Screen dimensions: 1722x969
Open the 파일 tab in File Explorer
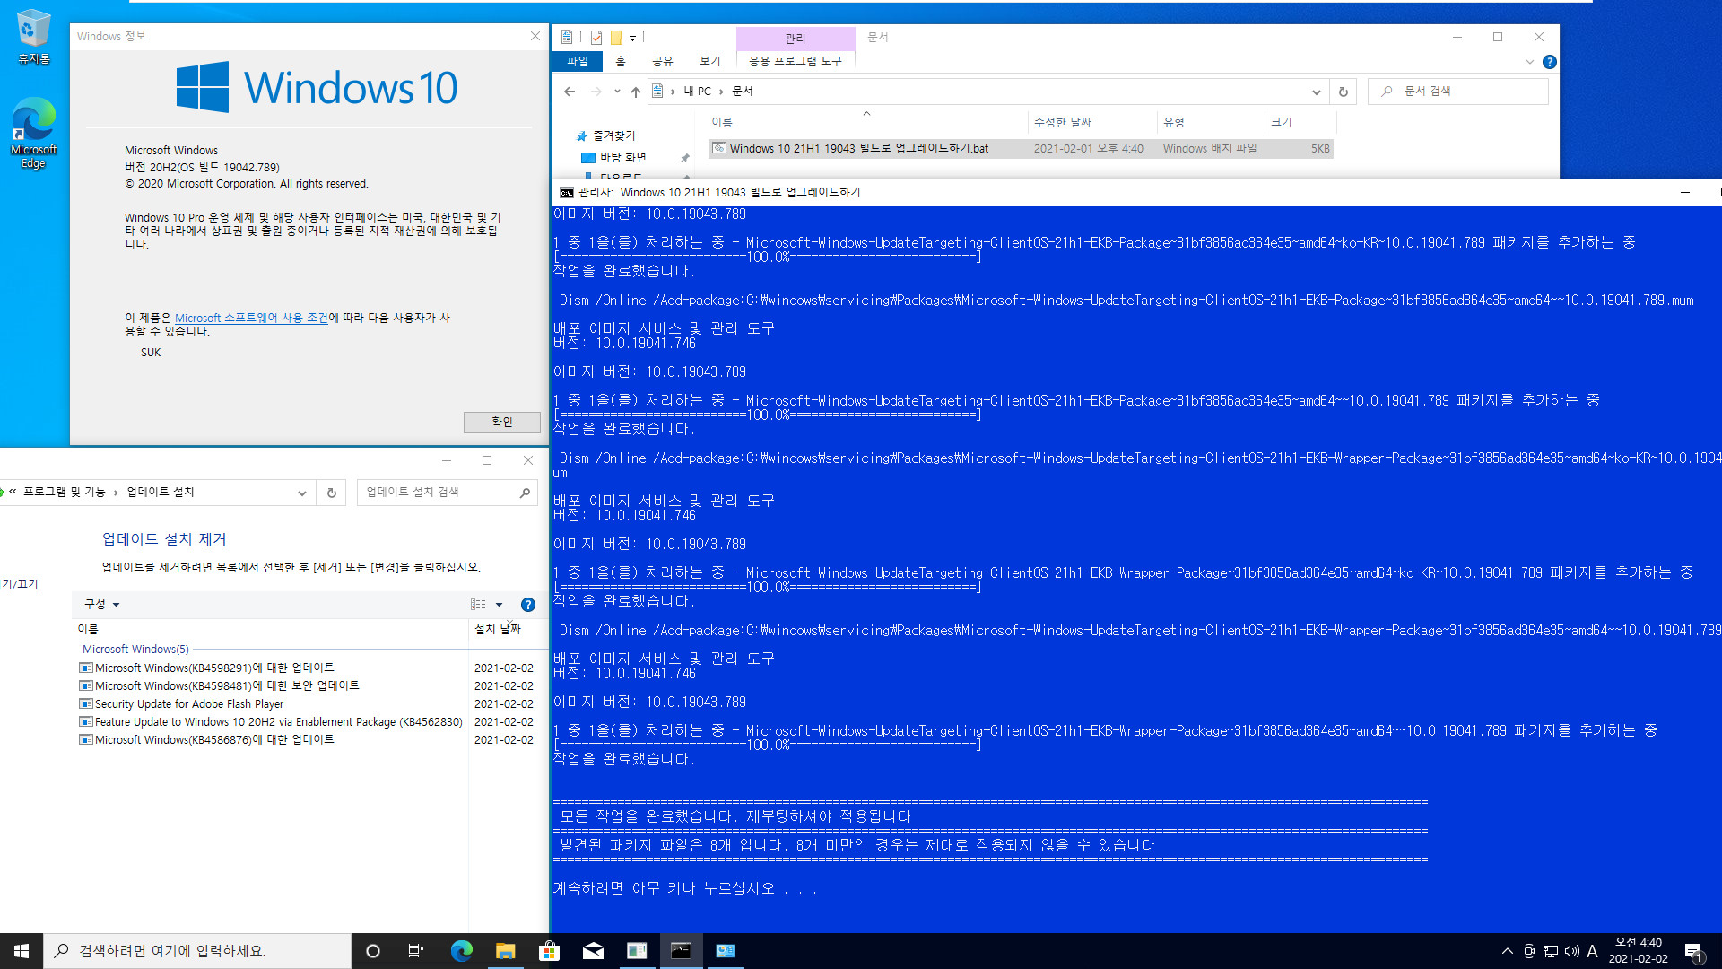(x=578, y=61)
